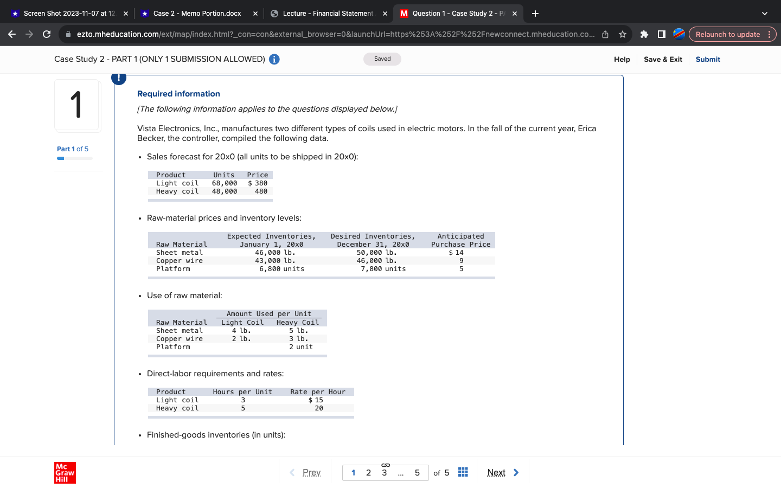781x488 pixels.
Task: Jump to question 1 in pagination
Action: (x=353, y=473)
